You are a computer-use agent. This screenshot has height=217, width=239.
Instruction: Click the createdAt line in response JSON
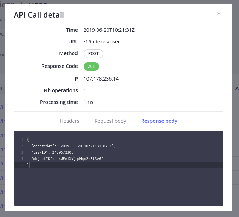[x=73, y=146]
